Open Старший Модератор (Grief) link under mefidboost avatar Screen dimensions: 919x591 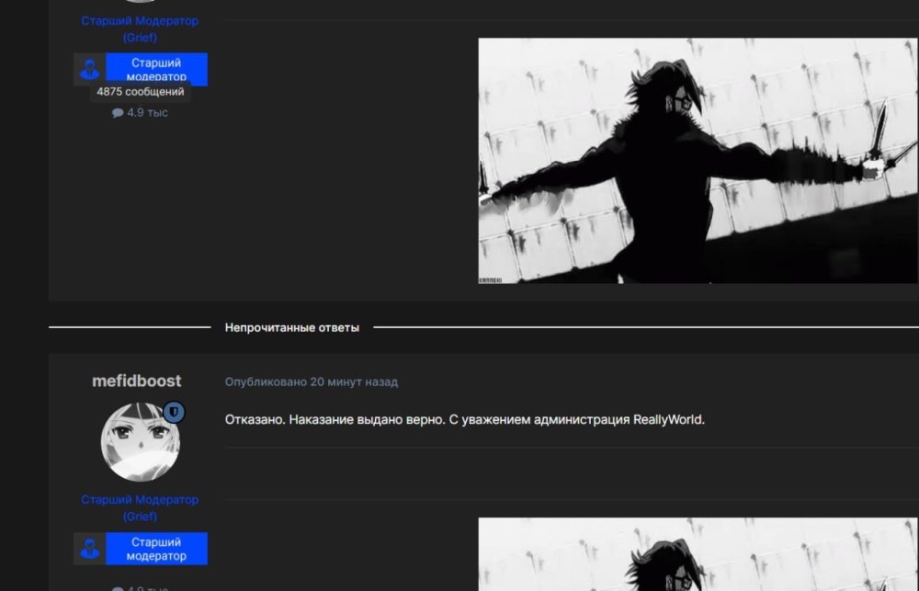(140, 507)
